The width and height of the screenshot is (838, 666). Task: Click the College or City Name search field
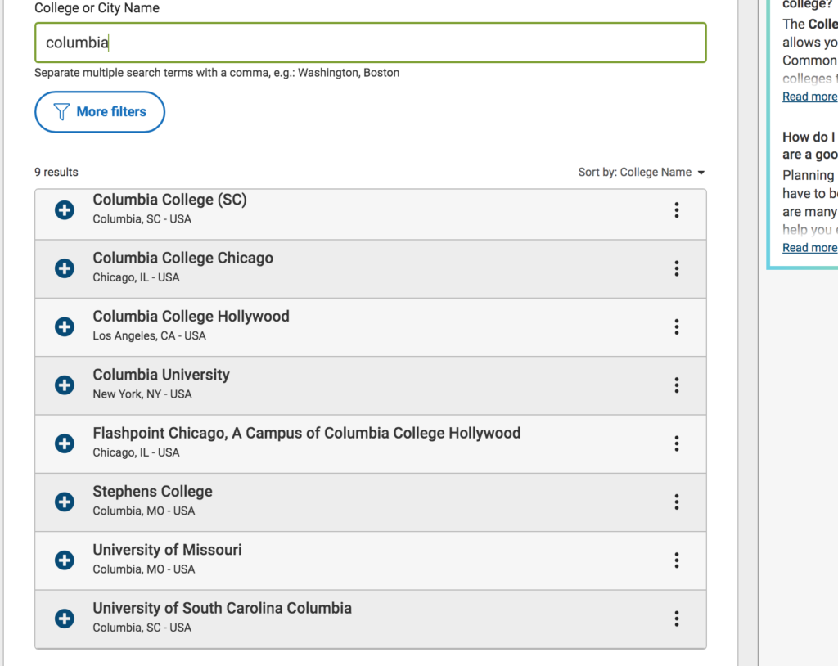(371, 43)
